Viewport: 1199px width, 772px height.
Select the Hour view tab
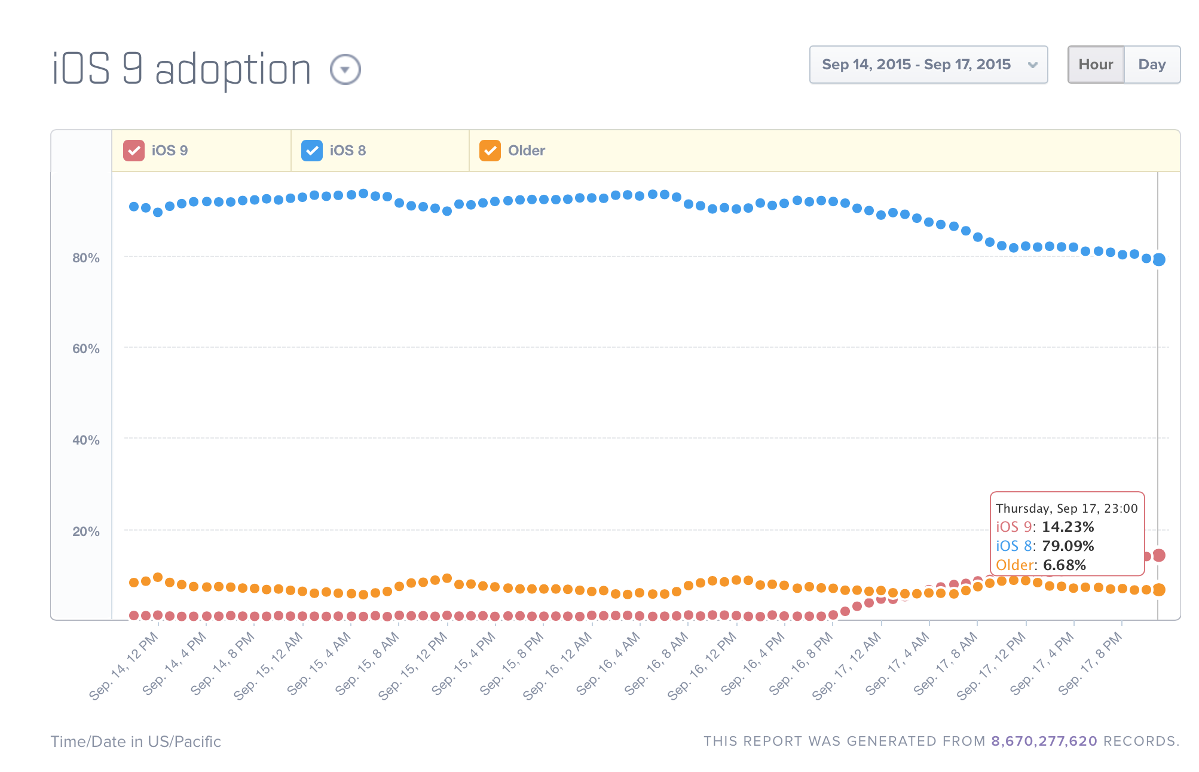1096,65
